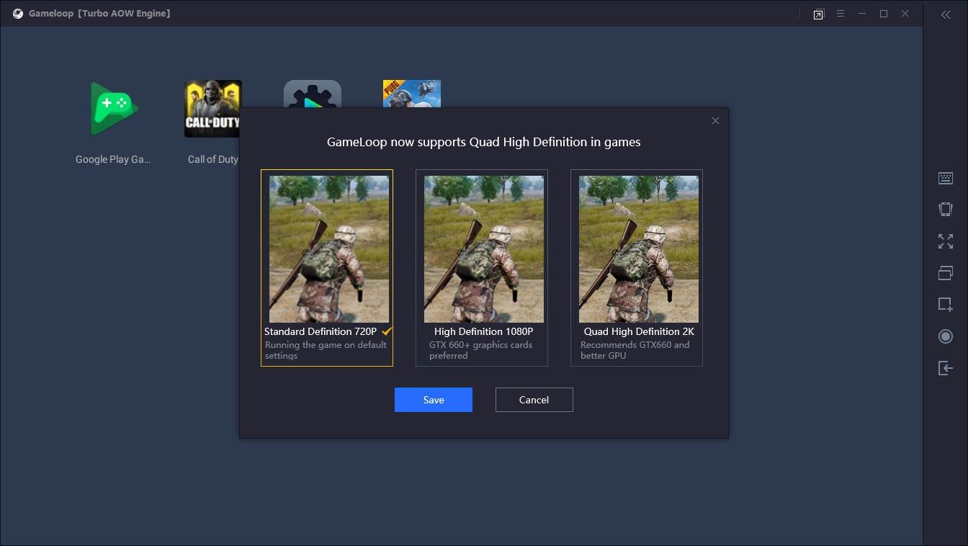Save the resolution selection

(x=434, y=400)
